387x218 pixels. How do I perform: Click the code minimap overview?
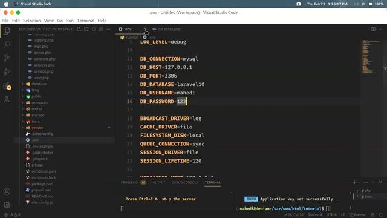coord(371,56)
